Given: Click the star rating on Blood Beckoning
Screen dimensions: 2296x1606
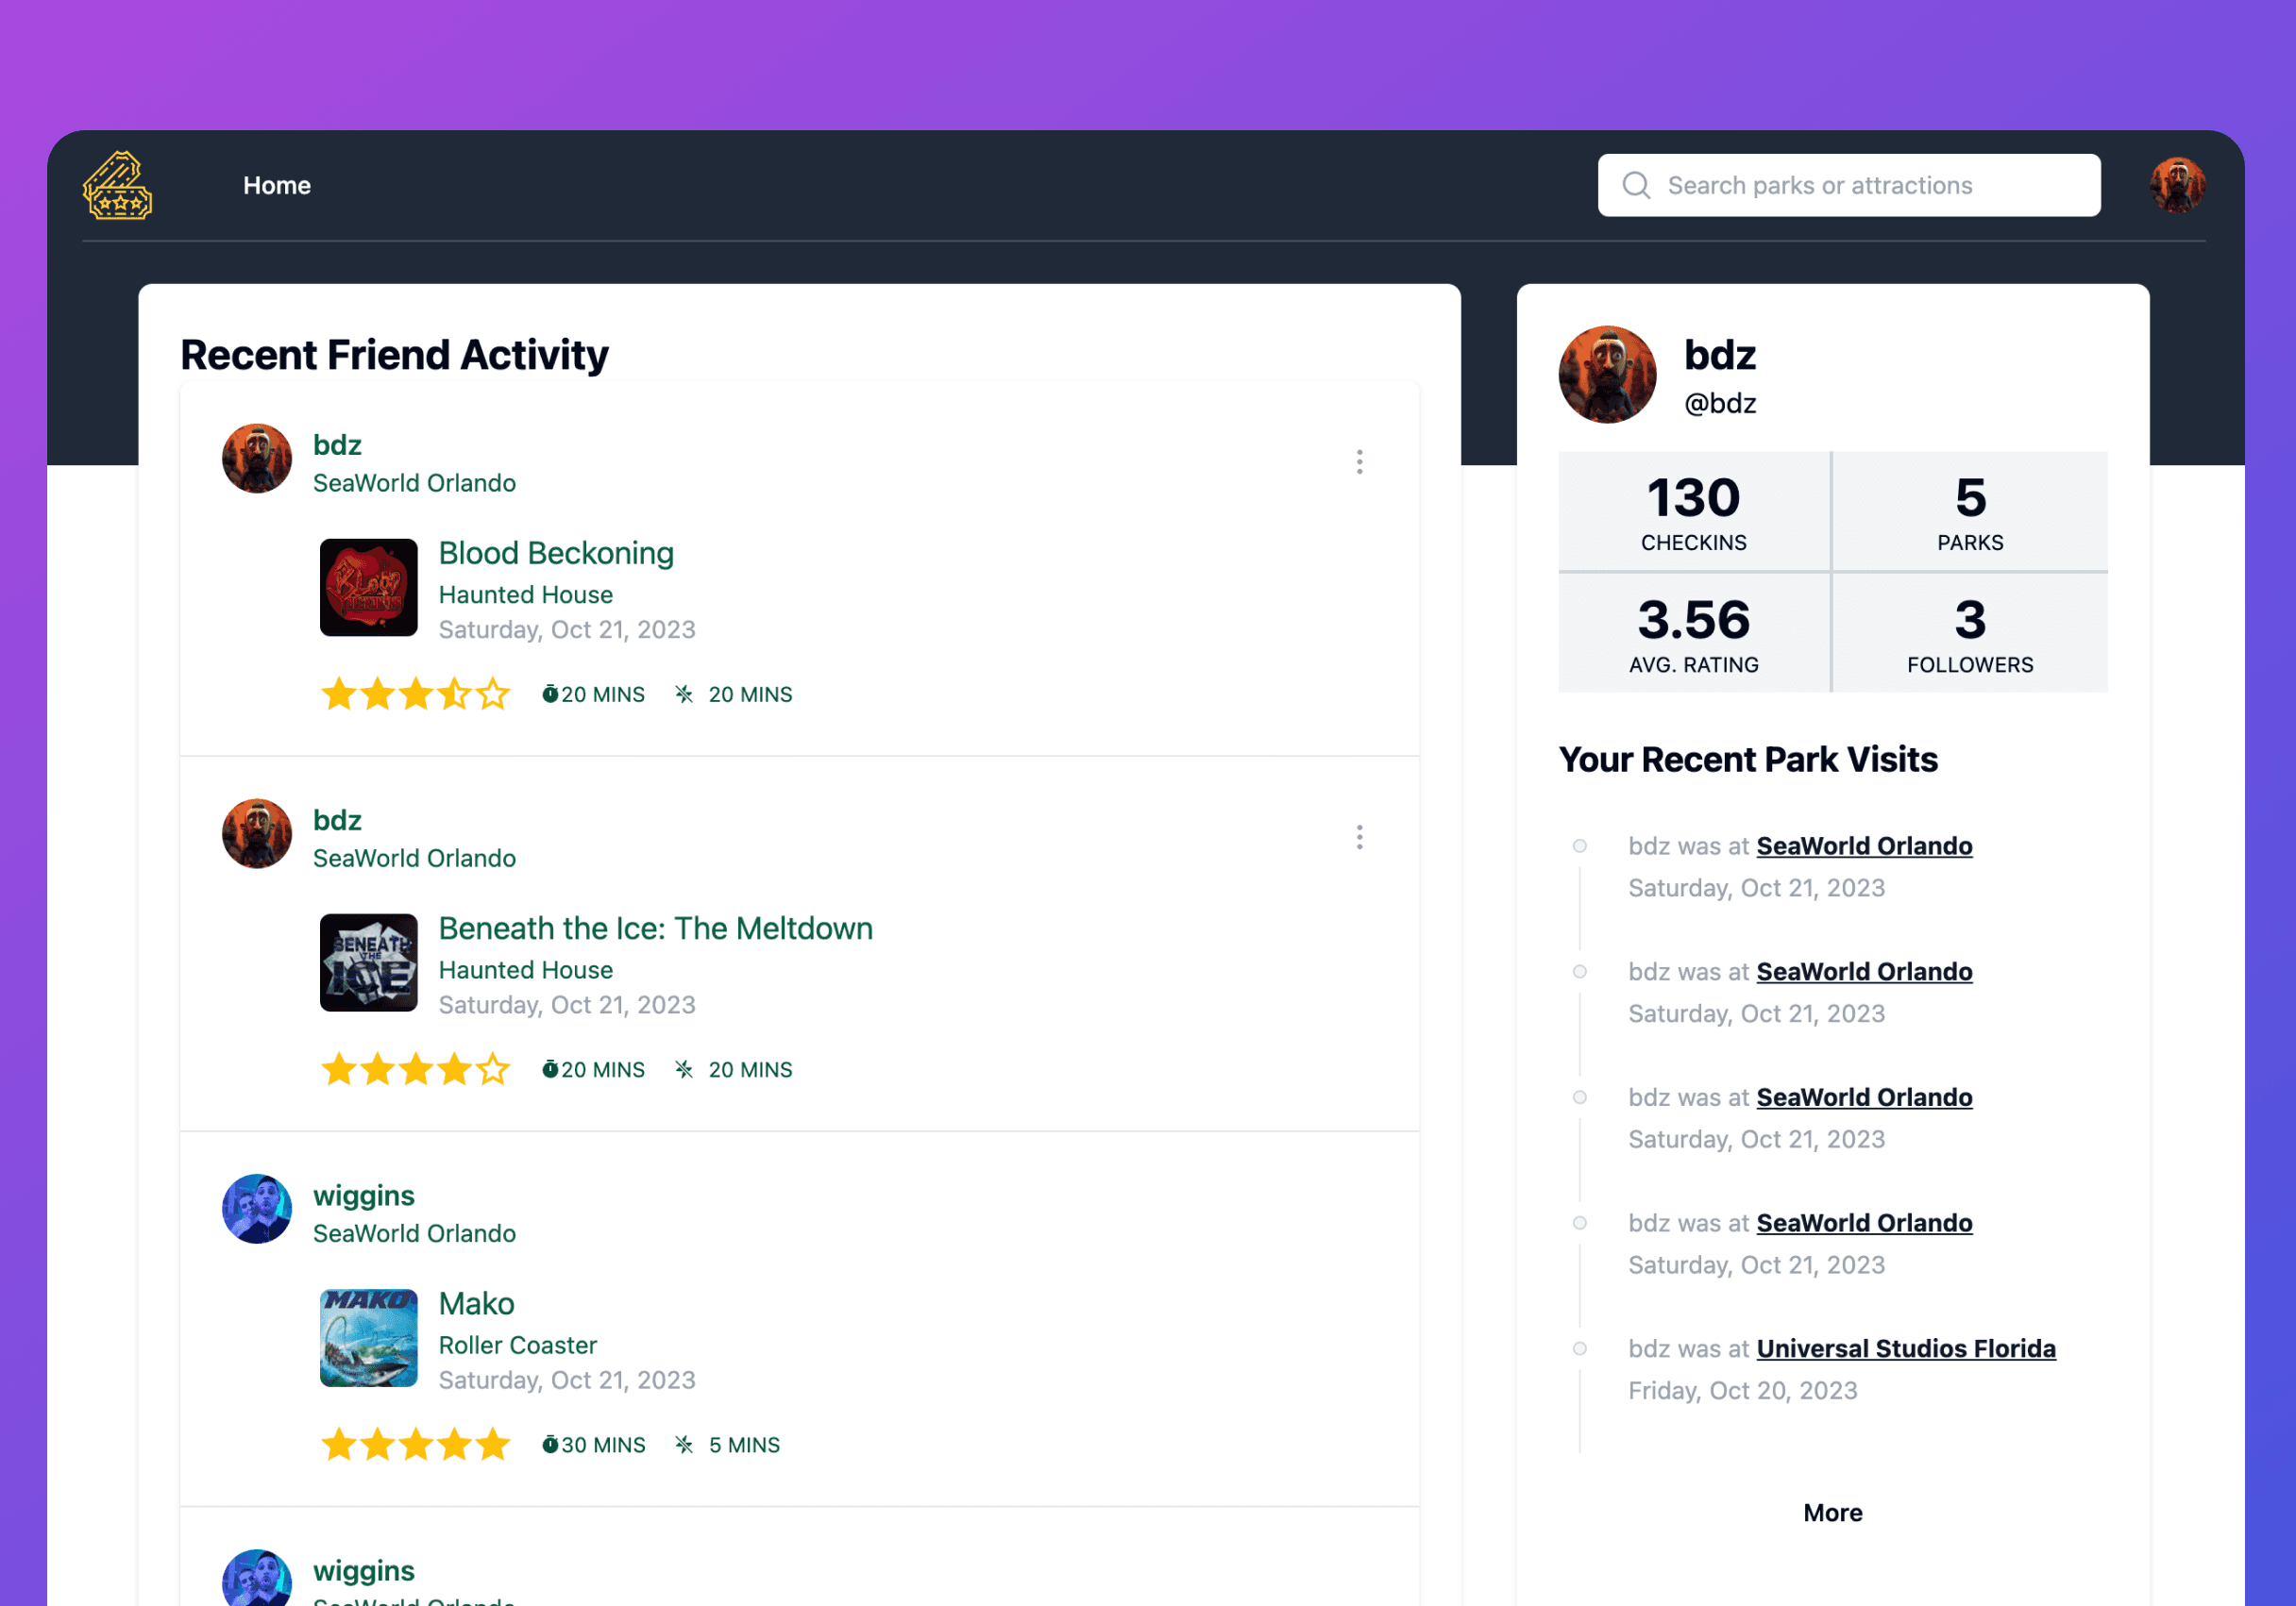Looking at the screenshot, I should (x=415, y=694).
